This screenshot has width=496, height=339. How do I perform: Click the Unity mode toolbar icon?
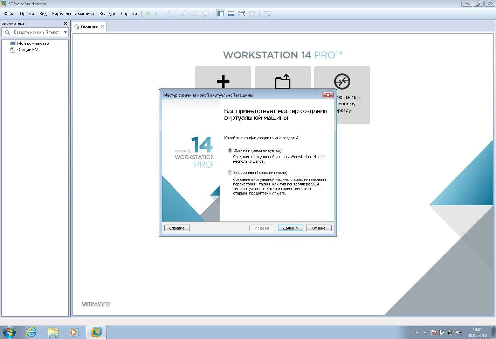click(x=252, y=14)
